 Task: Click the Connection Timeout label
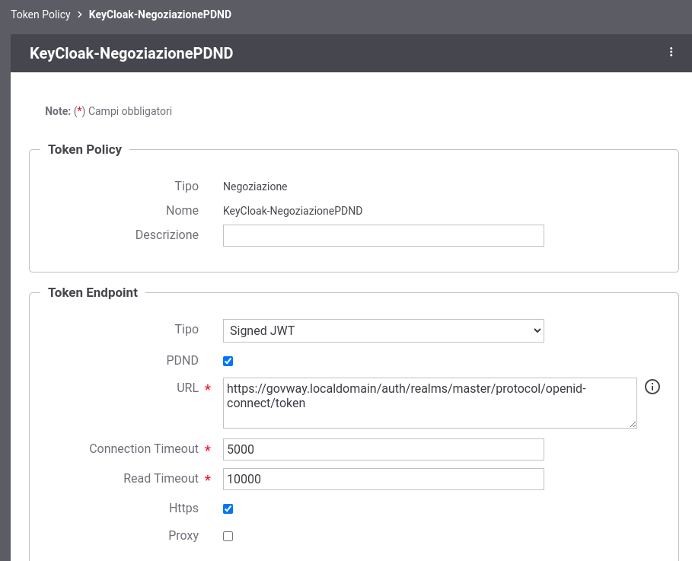[144, 449]
